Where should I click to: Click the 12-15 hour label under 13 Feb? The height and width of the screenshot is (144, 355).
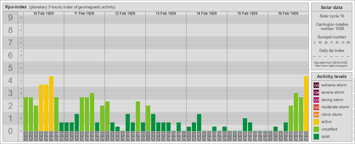coord(169,136)
